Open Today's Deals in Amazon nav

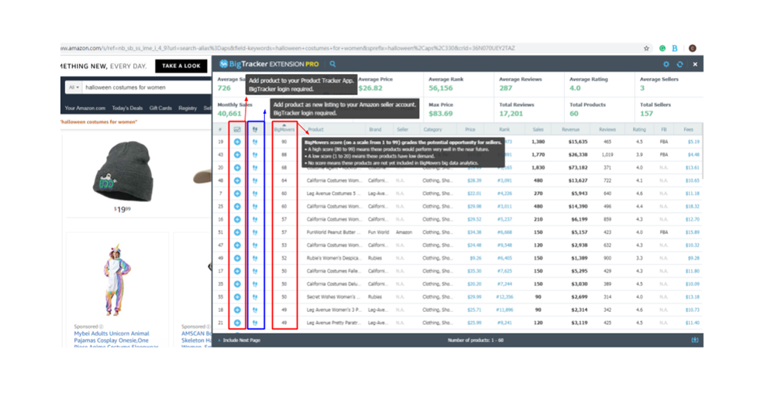coord(127,108)
